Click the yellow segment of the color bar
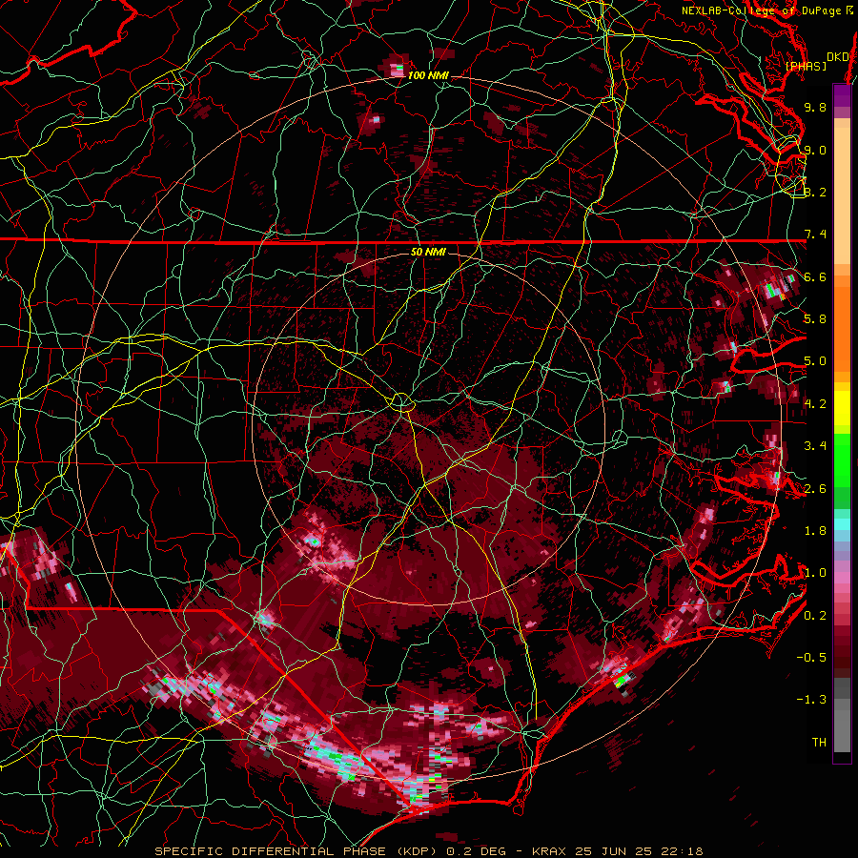The width and height of the screenshot is (858, 858). pyautogui.click(x=842, y=408)
